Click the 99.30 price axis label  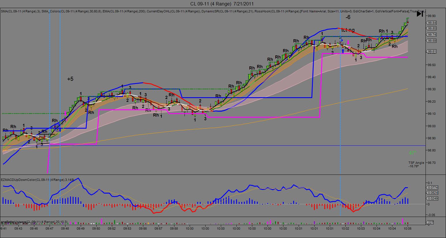432,89
